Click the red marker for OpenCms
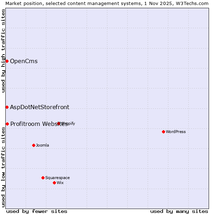The height and width of the screenshot is (214, 214). click(x=7, y=61)
